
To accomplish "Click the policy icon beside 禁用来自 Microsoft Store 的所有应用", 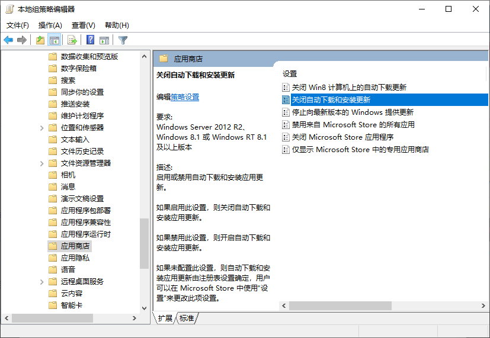I will point(286,124).
